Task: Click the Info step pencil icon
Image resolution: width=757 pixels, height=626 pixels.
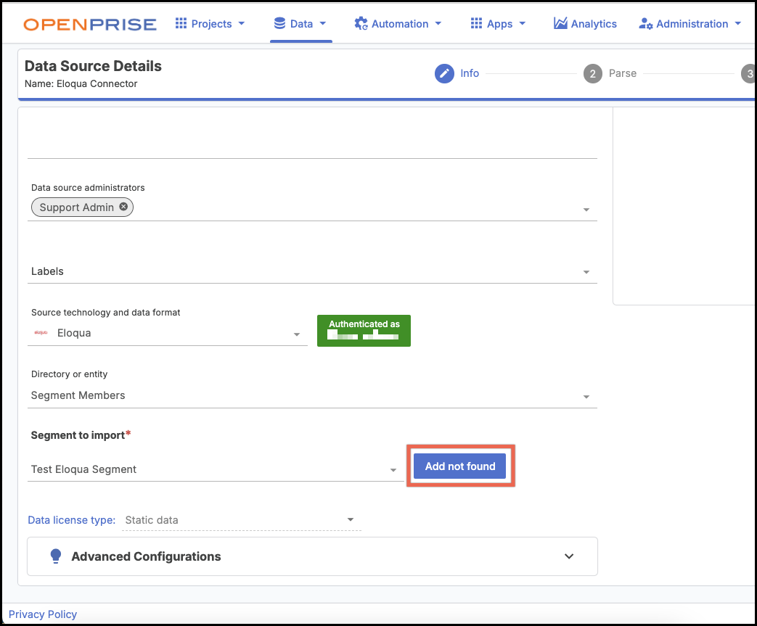Action: (444, 73)
